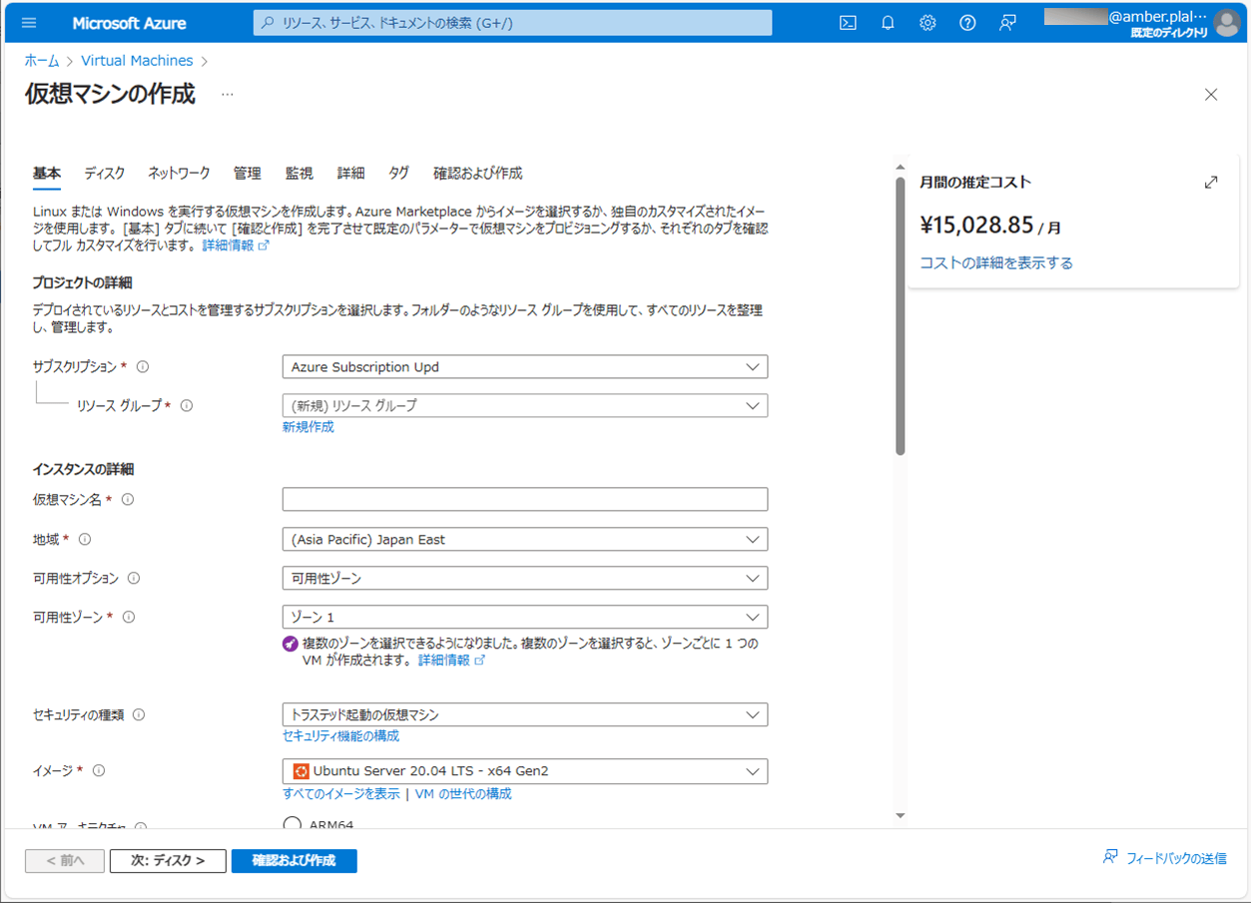Click 新規作成 link under リソース グループ
The width and height of the screenshot is (1251, 903).
(309, 427)
